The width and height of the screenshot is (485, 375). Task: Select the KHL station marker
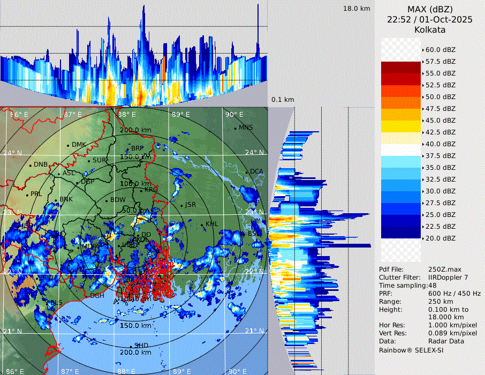[202, 224]
